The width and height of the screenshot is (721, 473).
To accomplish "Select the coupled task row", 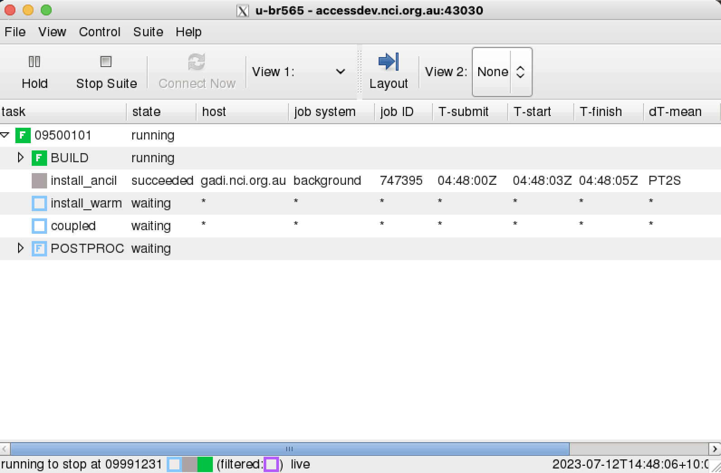I will coord(360,226).
